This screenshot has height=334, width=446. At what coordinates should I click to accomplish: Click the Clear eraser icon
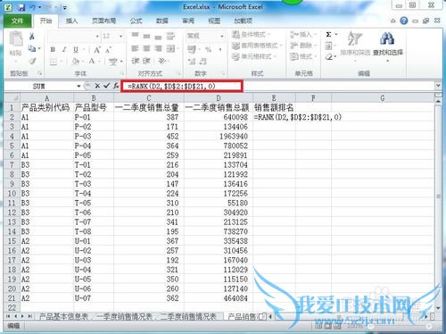coord(328,56)
